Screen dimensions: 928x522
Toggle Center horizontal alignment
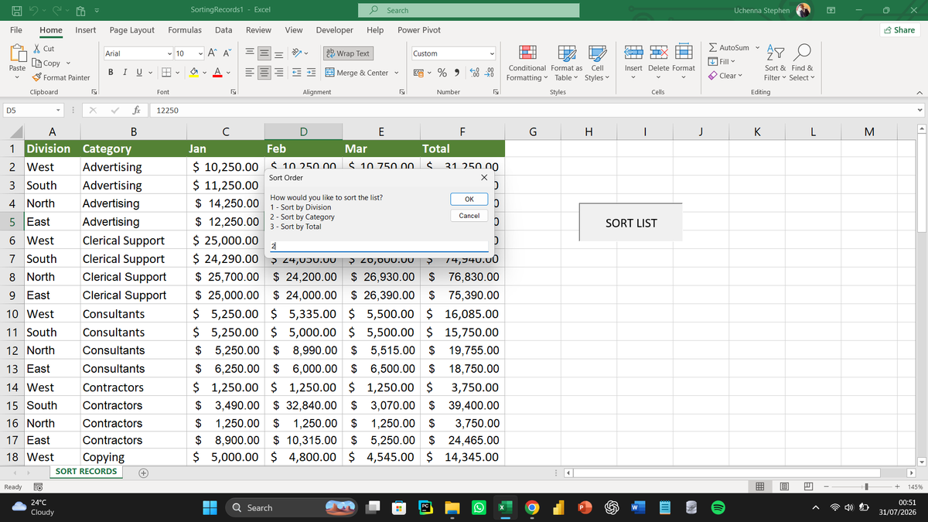click(x=265, y=73)
